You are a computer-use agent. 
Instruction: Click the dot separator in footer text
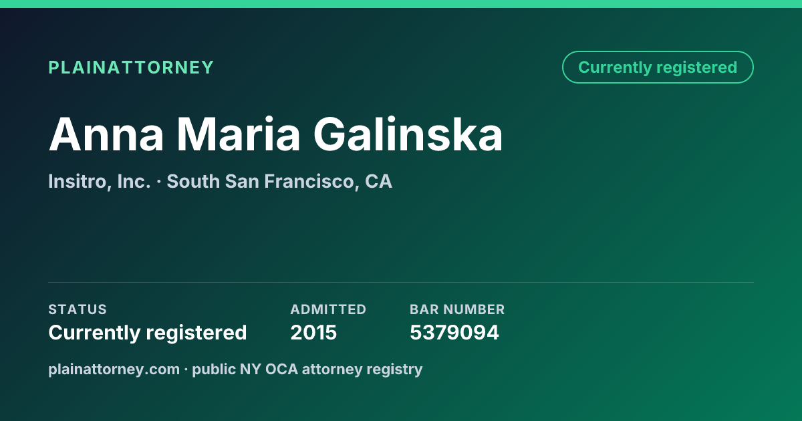click(x=186, y=370)
